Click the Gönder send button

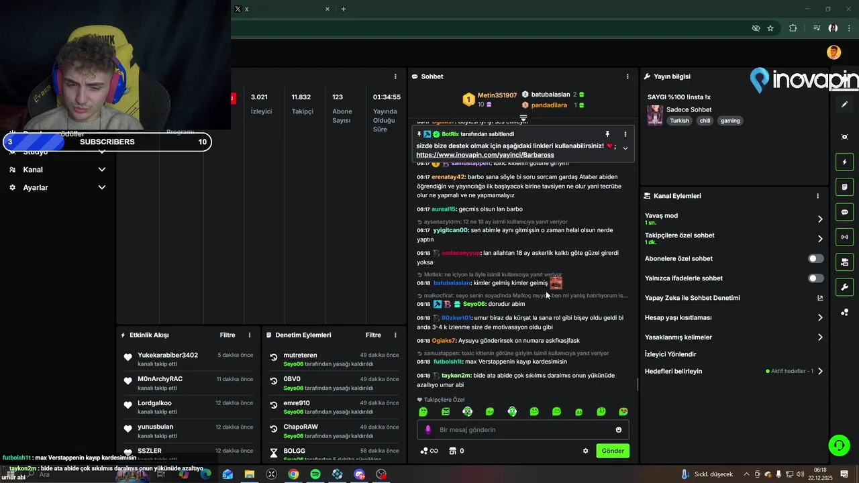(x=613, y=451)
